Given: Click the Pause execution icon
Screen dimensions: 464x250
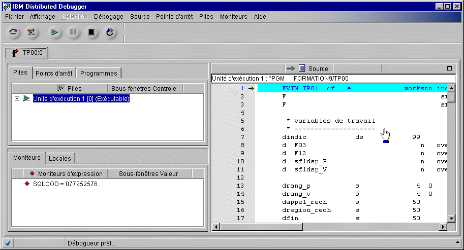Looking at the screenshot, I should point(73,32).
